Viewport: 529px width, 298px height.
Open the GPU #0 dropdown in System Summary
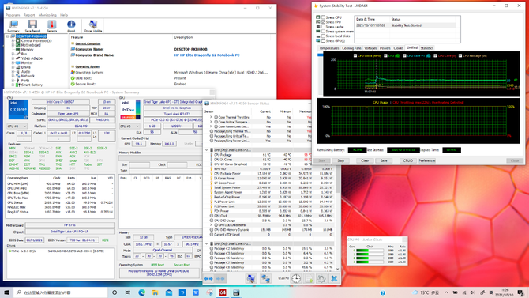(129, 126)
